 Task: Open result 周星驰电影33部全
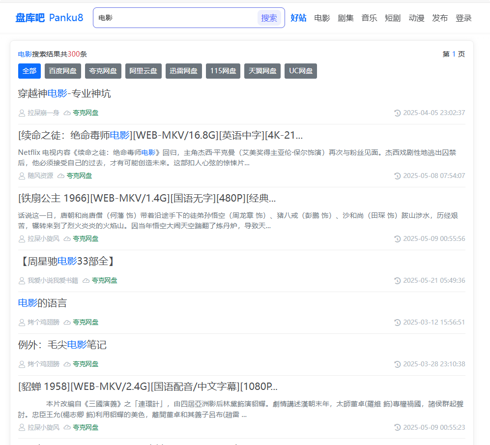[67, 261]
